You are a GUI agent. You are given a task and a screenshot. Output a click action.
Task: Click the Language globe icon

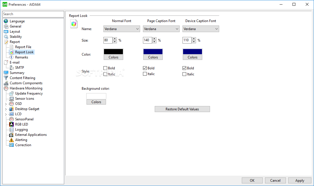point(6,21)
